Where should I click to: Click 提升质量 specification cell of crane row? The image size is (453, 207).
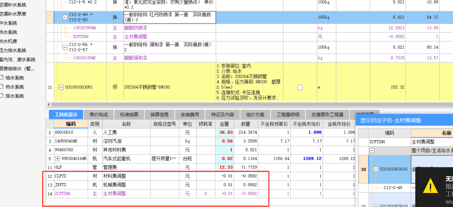(164, 159)
